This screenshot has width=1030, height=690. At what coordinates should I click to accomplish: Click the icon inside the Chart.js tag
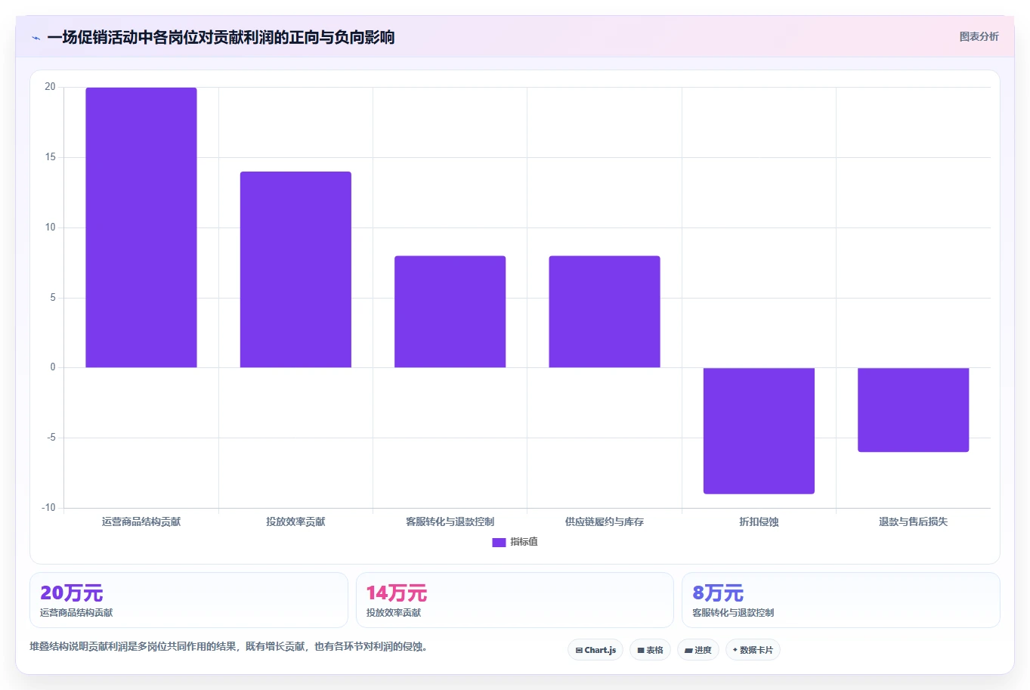click(579, 650)
